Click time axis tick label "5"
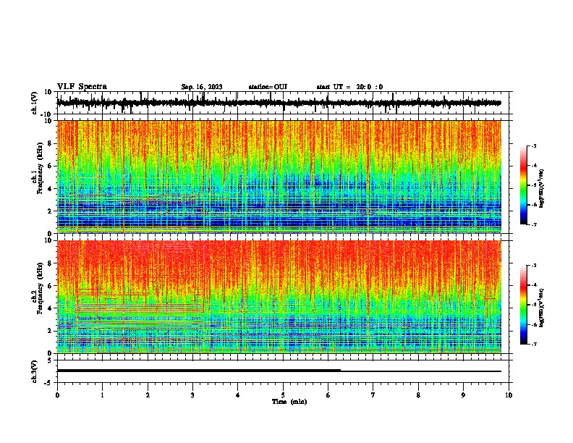Viewport: 573px width, 443px height. [283, 395]
